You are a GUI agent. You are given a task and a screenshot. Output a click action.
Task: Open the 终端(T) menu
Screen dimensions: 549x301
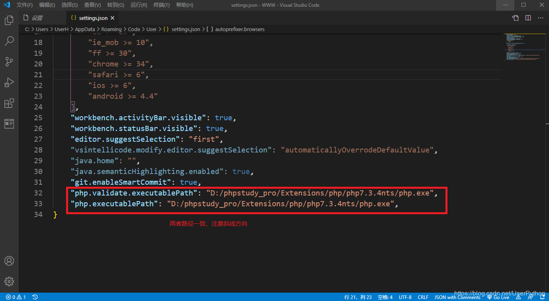(161, 5)
